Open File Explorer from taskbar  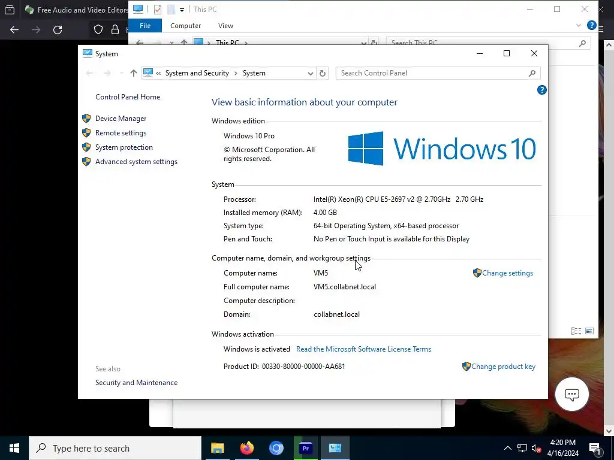click(x=217, y=448)
